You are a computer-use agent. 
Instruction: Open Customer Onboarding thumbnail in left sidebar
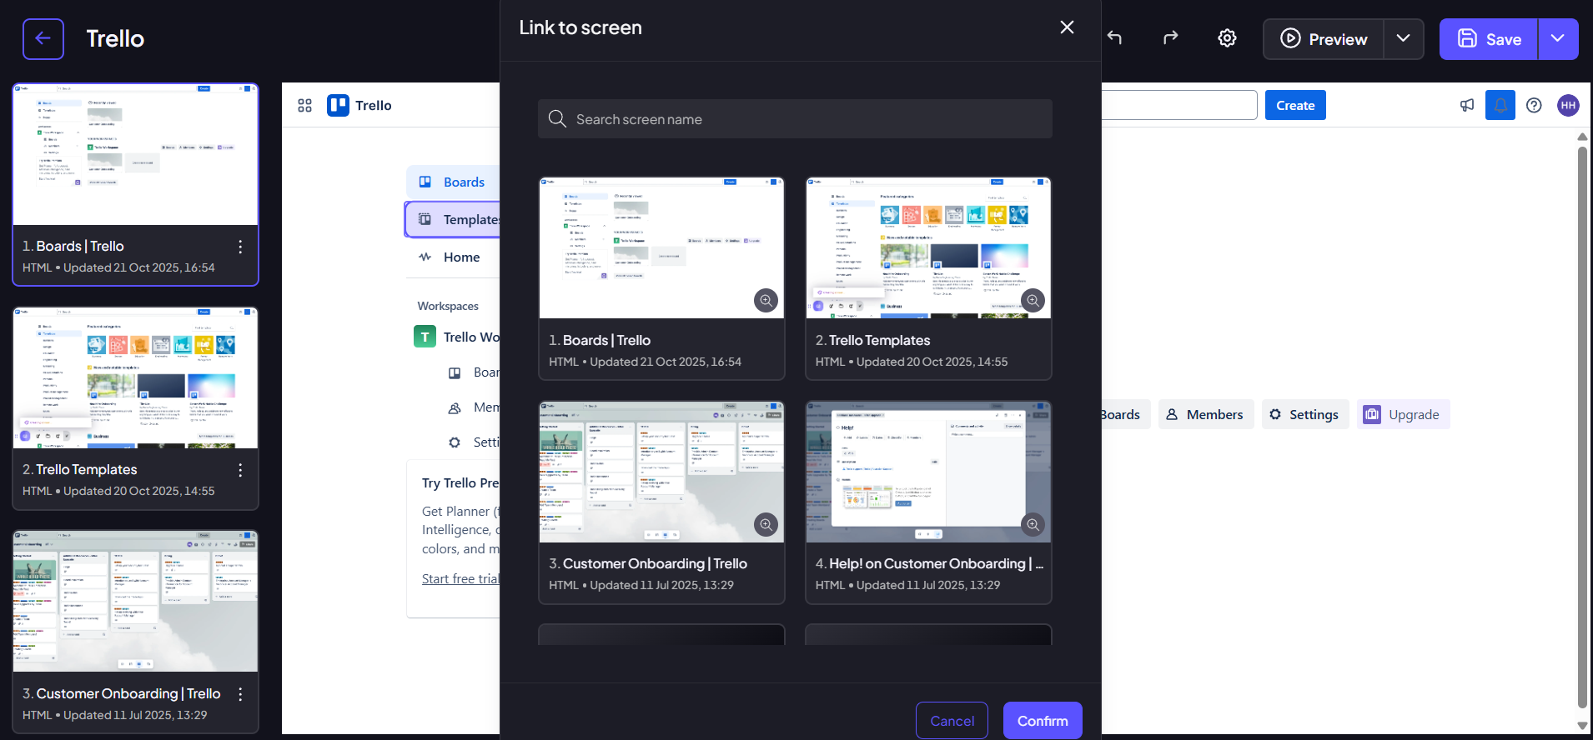pos(135,602)
